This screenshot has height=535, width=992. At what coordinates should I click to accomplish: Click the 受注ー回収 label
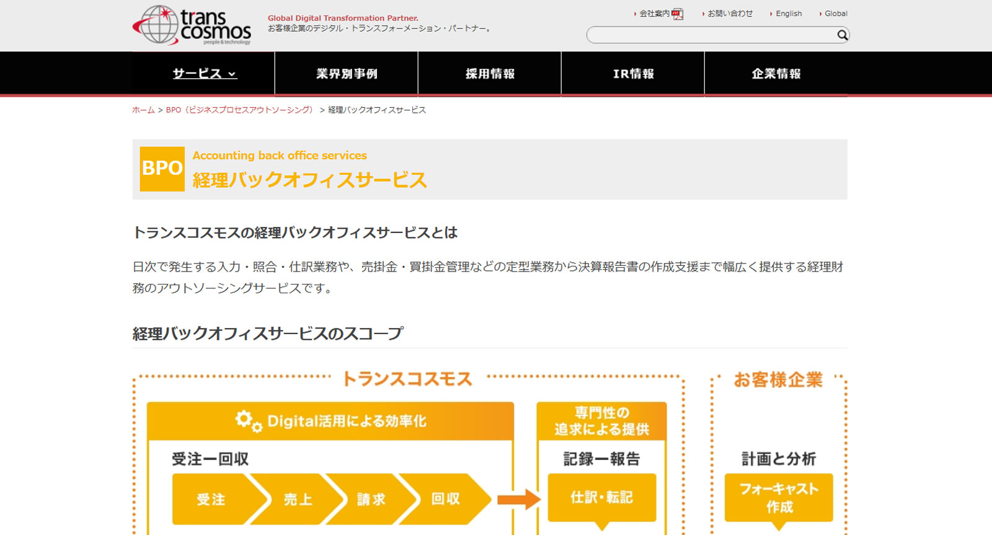tap(210, 459)
